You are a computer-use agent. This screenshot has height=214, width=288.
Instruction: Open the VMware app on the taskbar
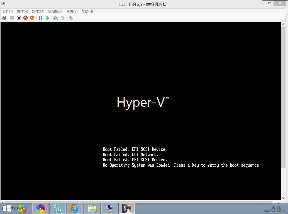tap(74, 208)
